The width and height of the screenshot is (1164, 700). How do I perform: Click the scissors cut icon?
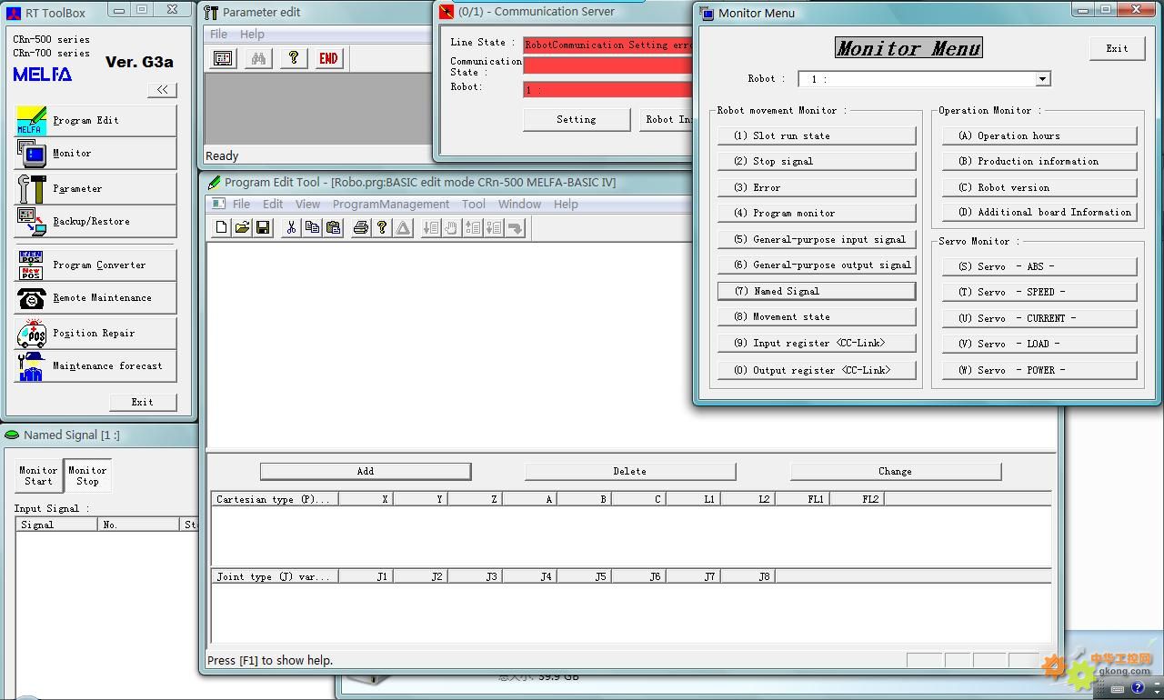pos(291,227)
